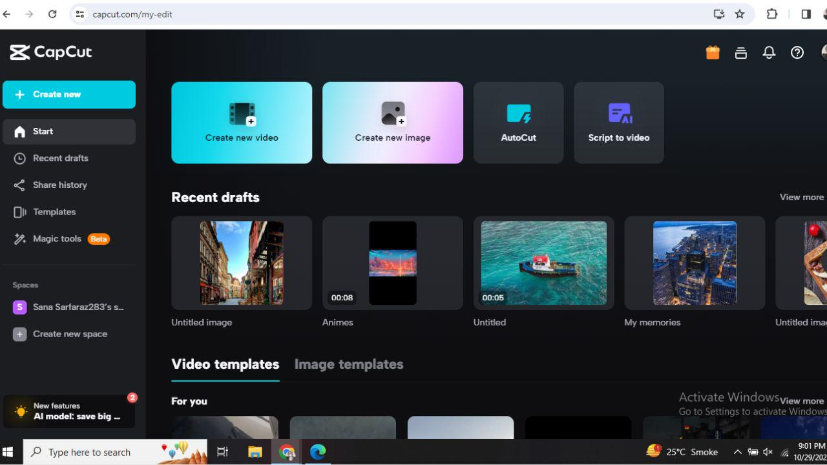Open the account menu via the profile avatar
Image resolution: width=827 pixels, height=465 pixels.
coord(824,52)
